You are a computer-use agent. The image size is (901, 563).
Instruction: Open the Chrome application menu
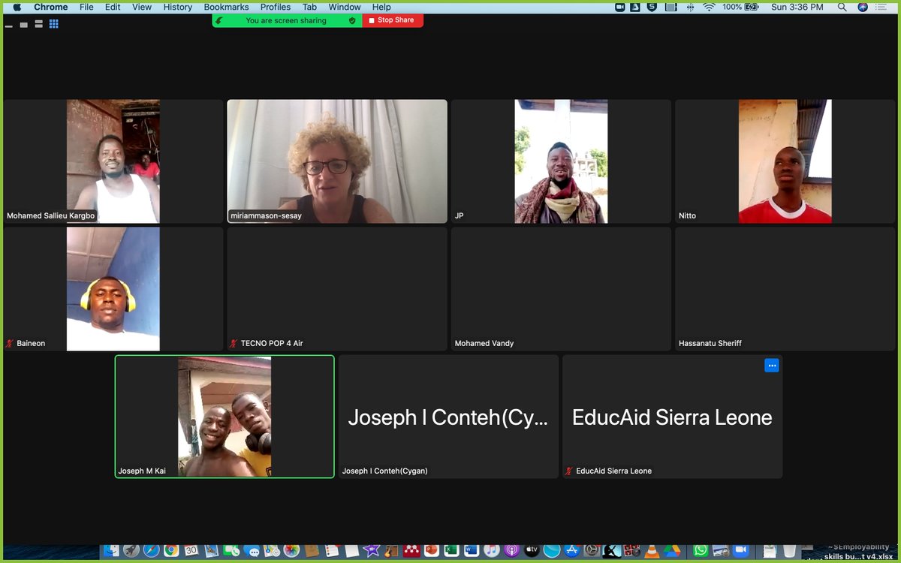click(x=51, y=7)
